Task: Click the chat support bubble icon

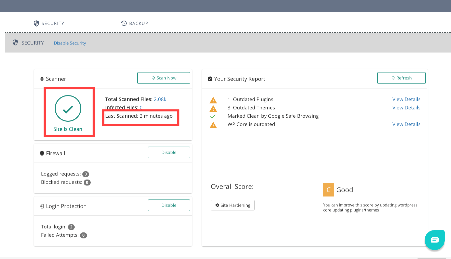Action: point(435,240)
